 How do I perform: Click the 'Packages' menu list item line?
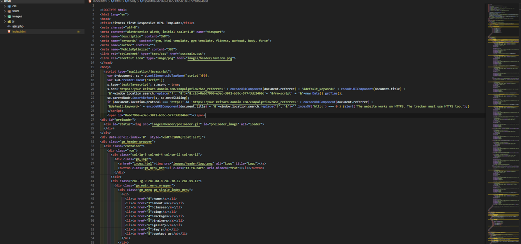(154, 216)
